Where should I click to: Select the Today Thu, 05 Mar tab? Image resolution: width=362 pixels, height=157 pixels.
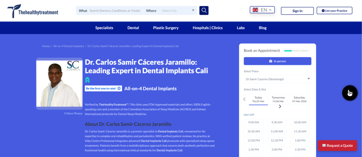(x=258, y=99)
